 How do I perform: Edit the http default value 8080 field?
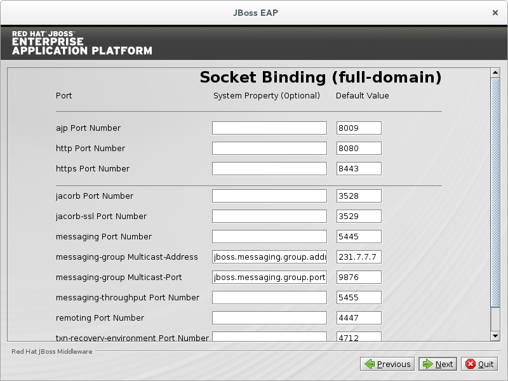pos(359,149)
